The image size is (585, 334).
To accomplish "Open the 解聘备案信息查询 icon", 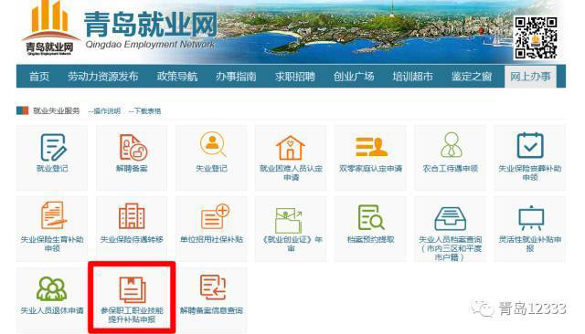I will pos(213,287).
